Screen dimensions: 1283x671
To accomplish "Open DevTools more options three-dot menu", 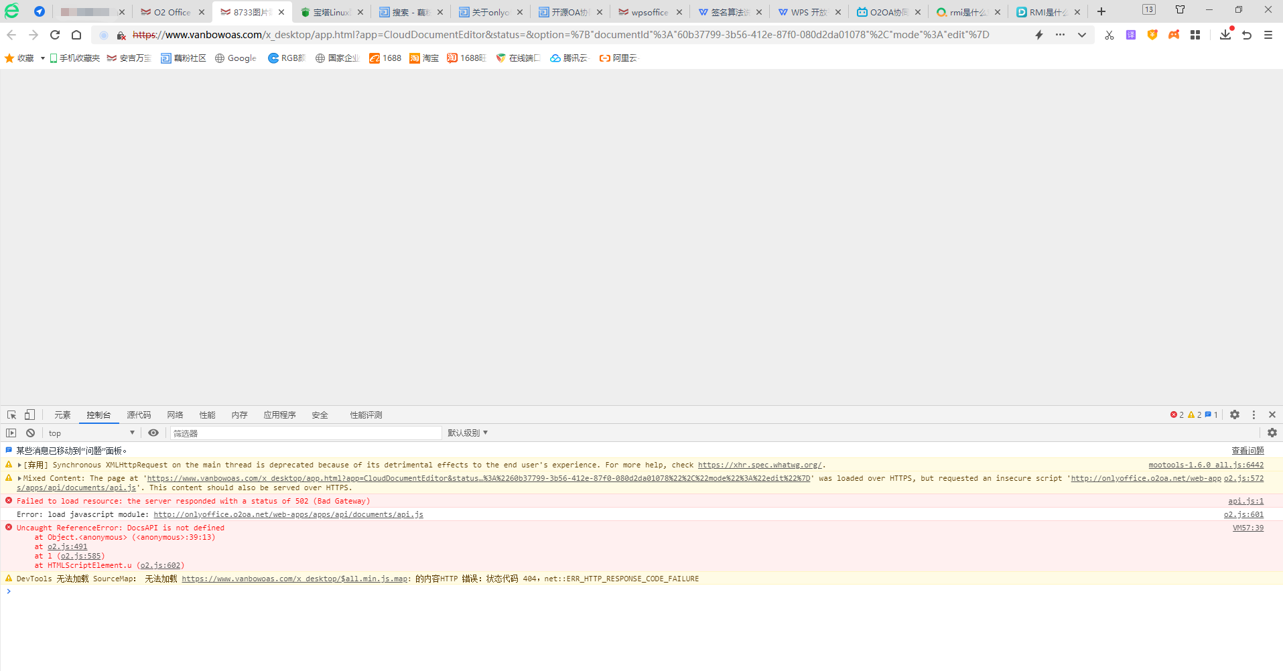I will [1254, 415].
